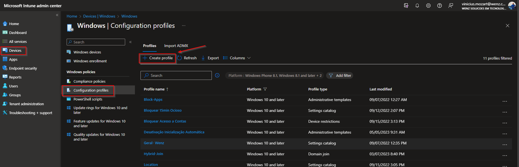Click Add filter button
The image size is (519, 167).
(x=340, y=75)
